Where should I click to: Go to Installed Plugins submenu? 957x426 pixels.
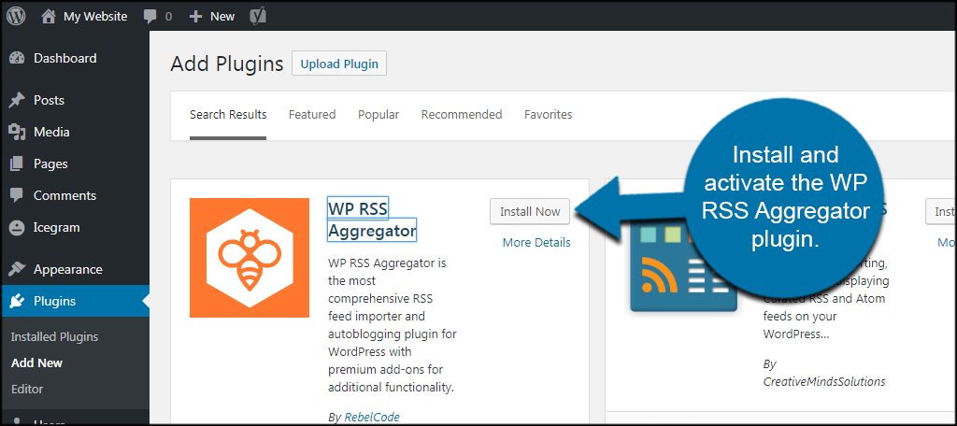(54, 337)
